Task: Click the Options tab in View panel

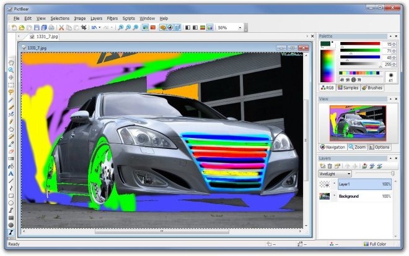Action: (379, 147)
